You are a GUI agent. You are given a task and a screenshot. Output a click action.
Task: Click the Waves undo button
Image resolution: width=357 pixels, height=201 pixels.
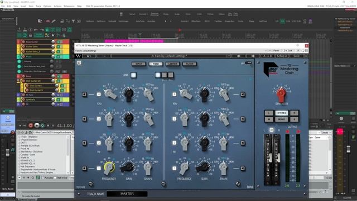click(89, 56)
